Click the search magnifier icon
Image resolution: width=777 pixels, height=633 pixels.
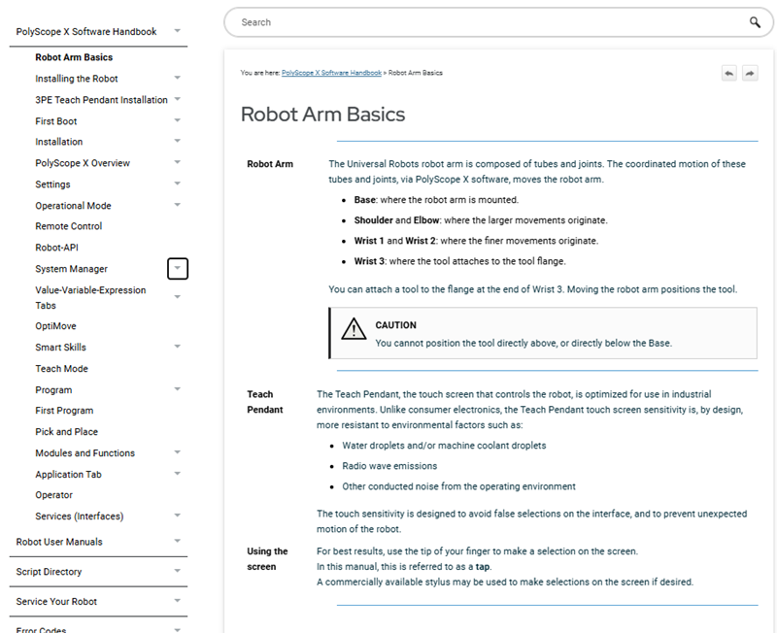tap(755, 22)
